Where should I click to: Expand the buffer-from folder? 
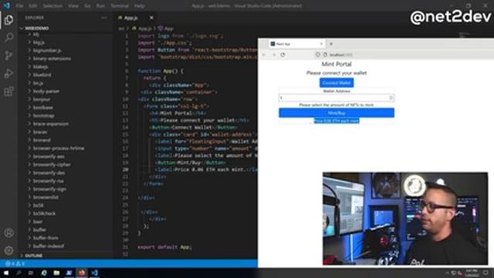46,238
